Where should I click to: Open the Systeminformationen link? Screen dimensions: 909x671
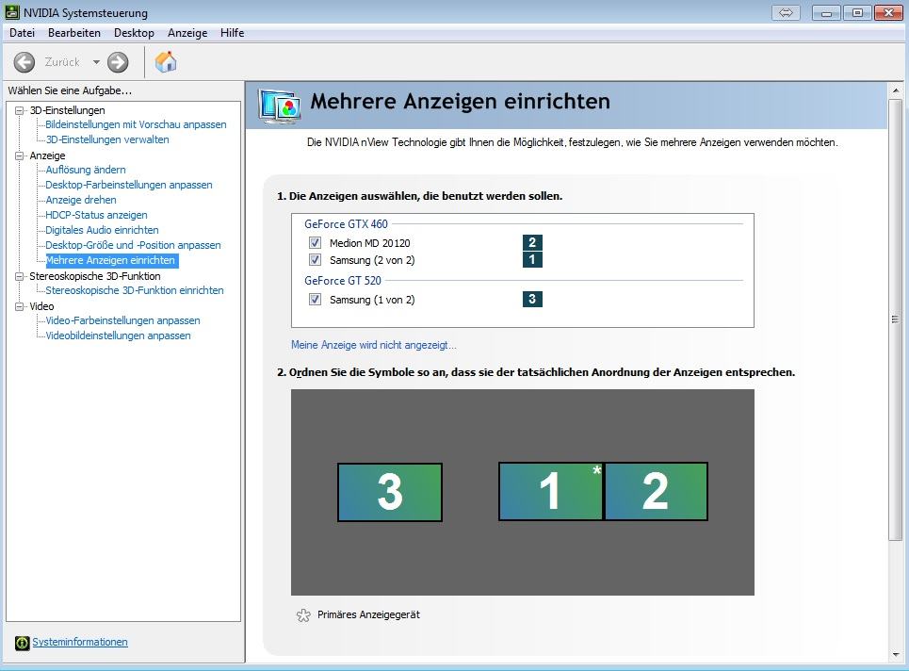tap(80, 642)
